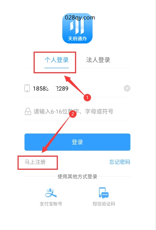The height and width of the screenshot is (230, 156).
Task: Select the 支付宝帐号 label
Action: click(51, 204)
